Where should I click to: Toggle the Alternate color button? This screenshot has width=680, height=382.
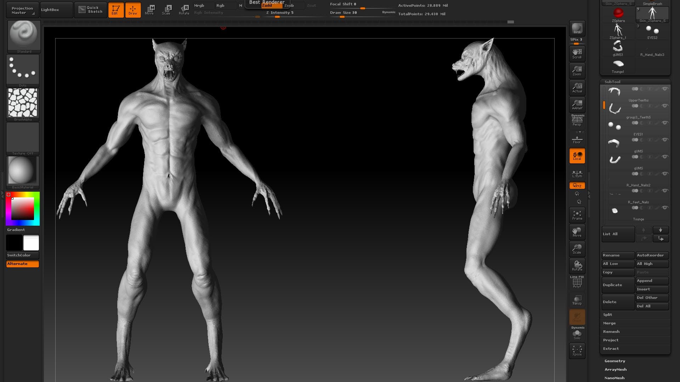[x=22, y=264]
